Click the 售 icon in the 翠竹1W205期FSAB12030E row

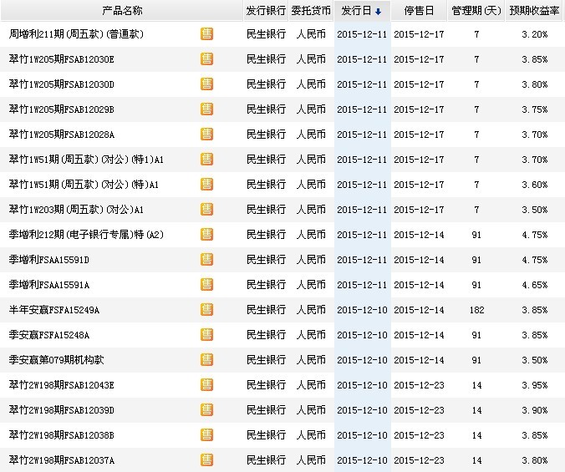(206, 59)
